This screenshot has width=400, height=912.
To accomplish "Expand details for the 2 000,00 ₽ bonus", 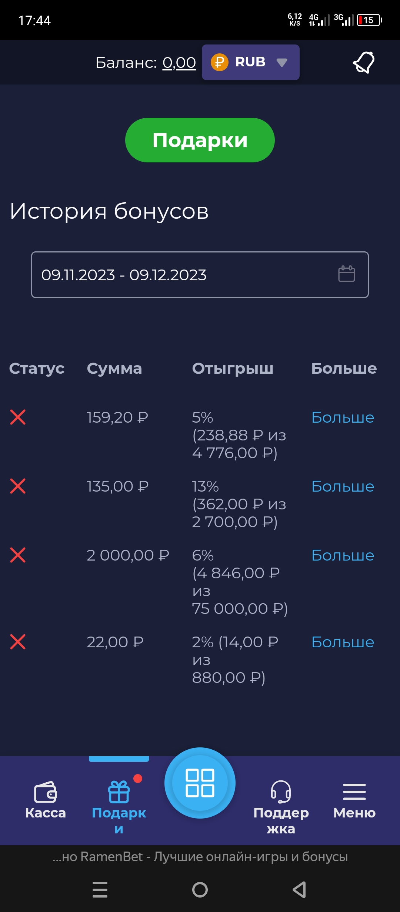I will pos(343,555).
